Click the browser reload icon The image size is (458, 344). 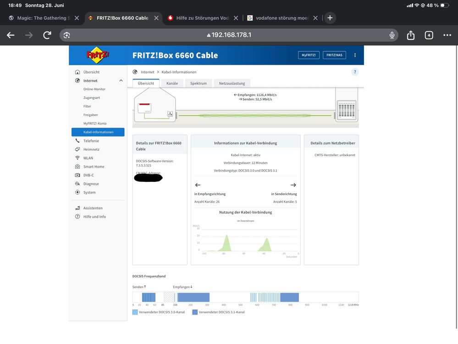point(47,35)
